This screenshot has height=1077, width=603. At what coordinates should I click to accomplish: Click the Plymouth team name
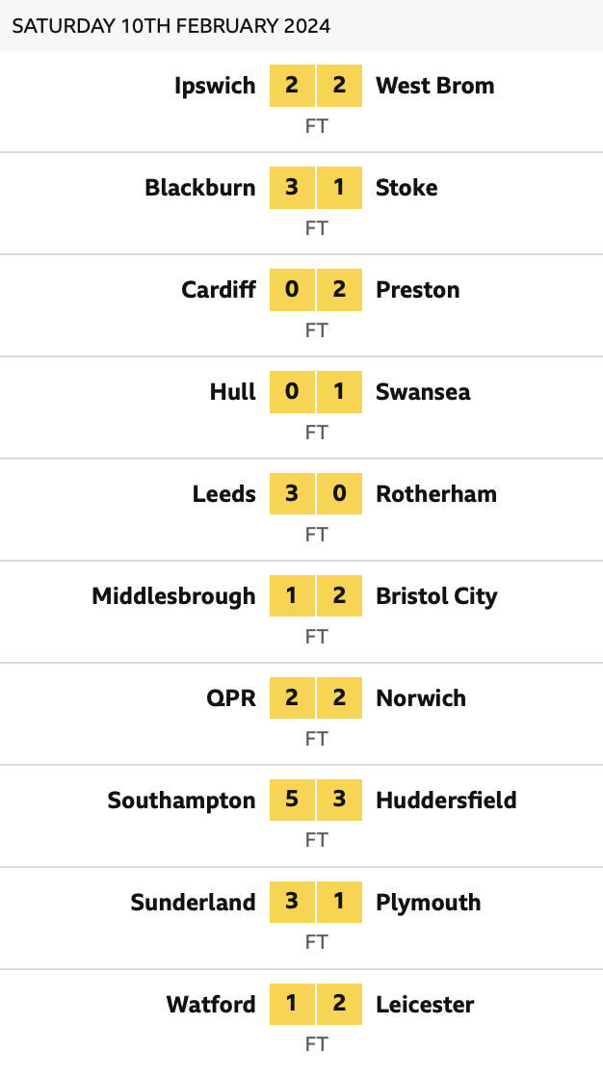428,903
